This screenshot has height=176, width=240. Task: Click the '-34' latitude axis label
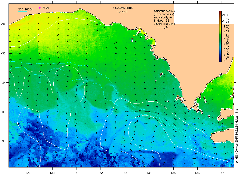point(3,83)
